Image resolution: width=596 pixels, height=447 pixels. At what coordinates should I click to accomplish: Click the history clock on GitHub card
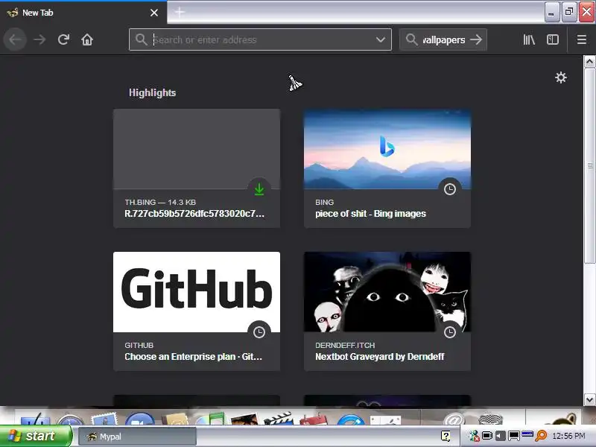259,332
